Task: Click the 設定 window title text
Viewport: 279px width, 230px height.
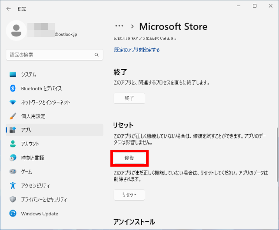Action: point(22,9)
